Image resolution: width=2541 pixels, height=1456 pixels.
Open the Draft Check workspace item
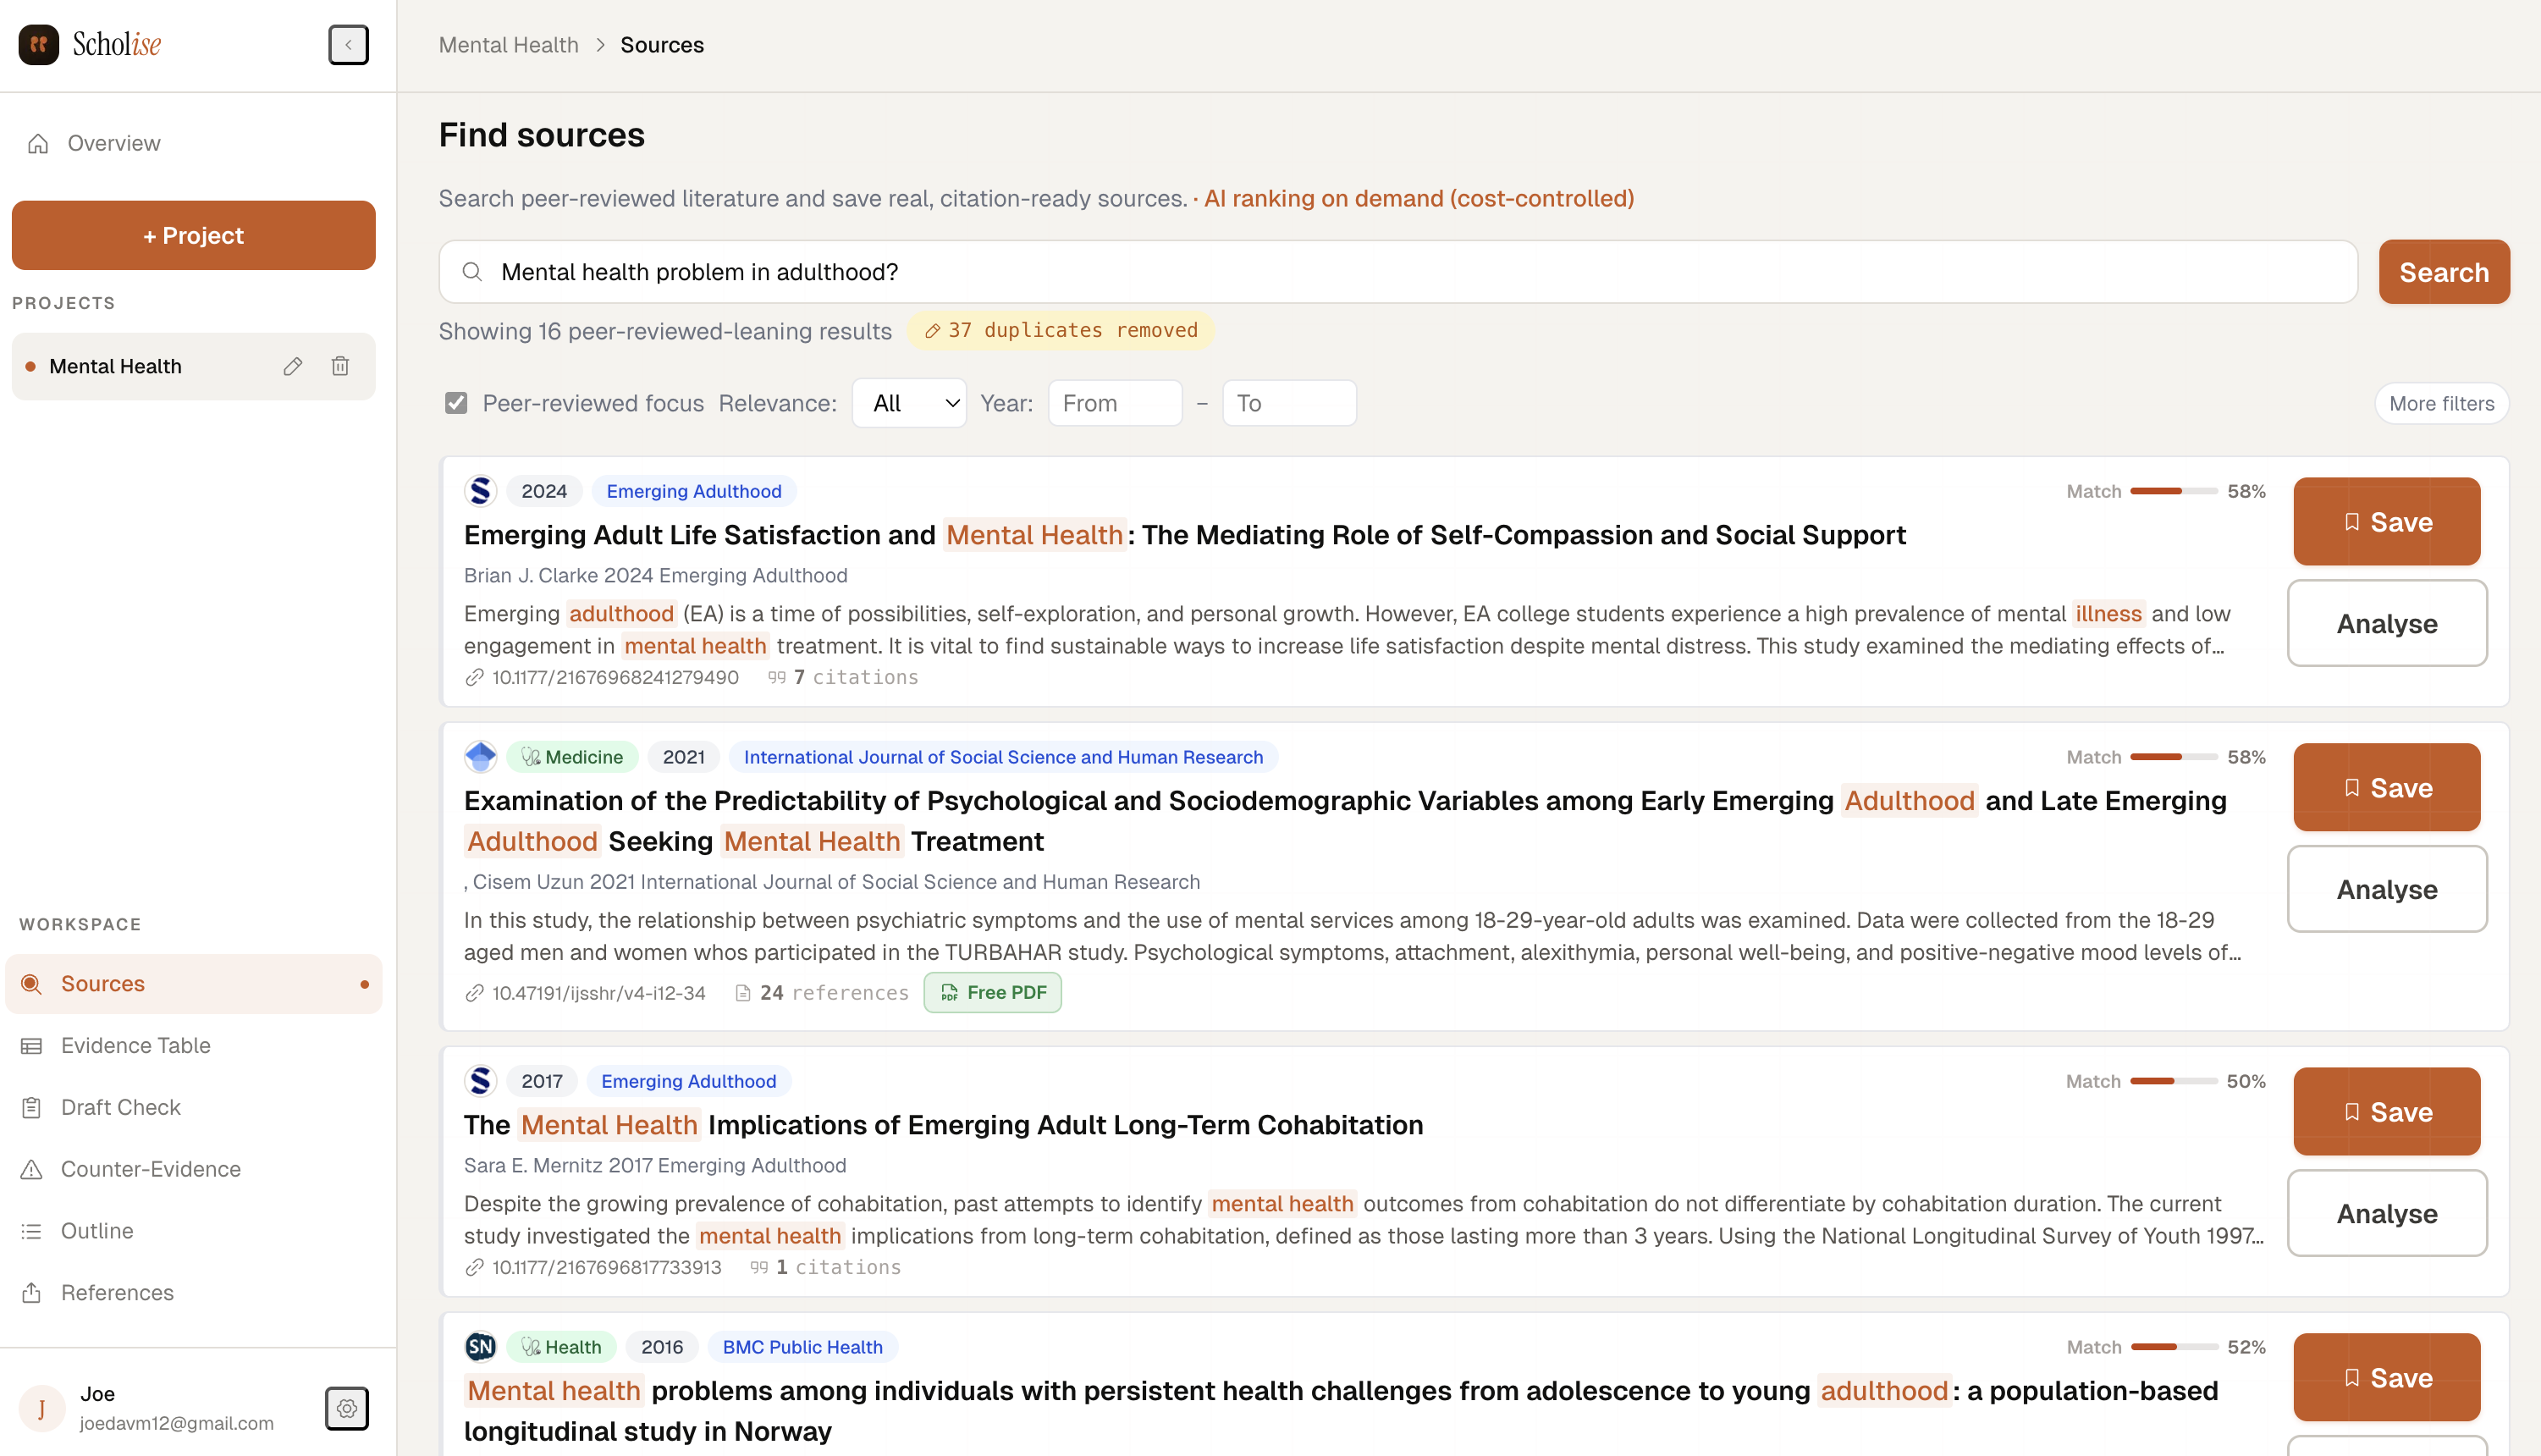coord(120,1107)
